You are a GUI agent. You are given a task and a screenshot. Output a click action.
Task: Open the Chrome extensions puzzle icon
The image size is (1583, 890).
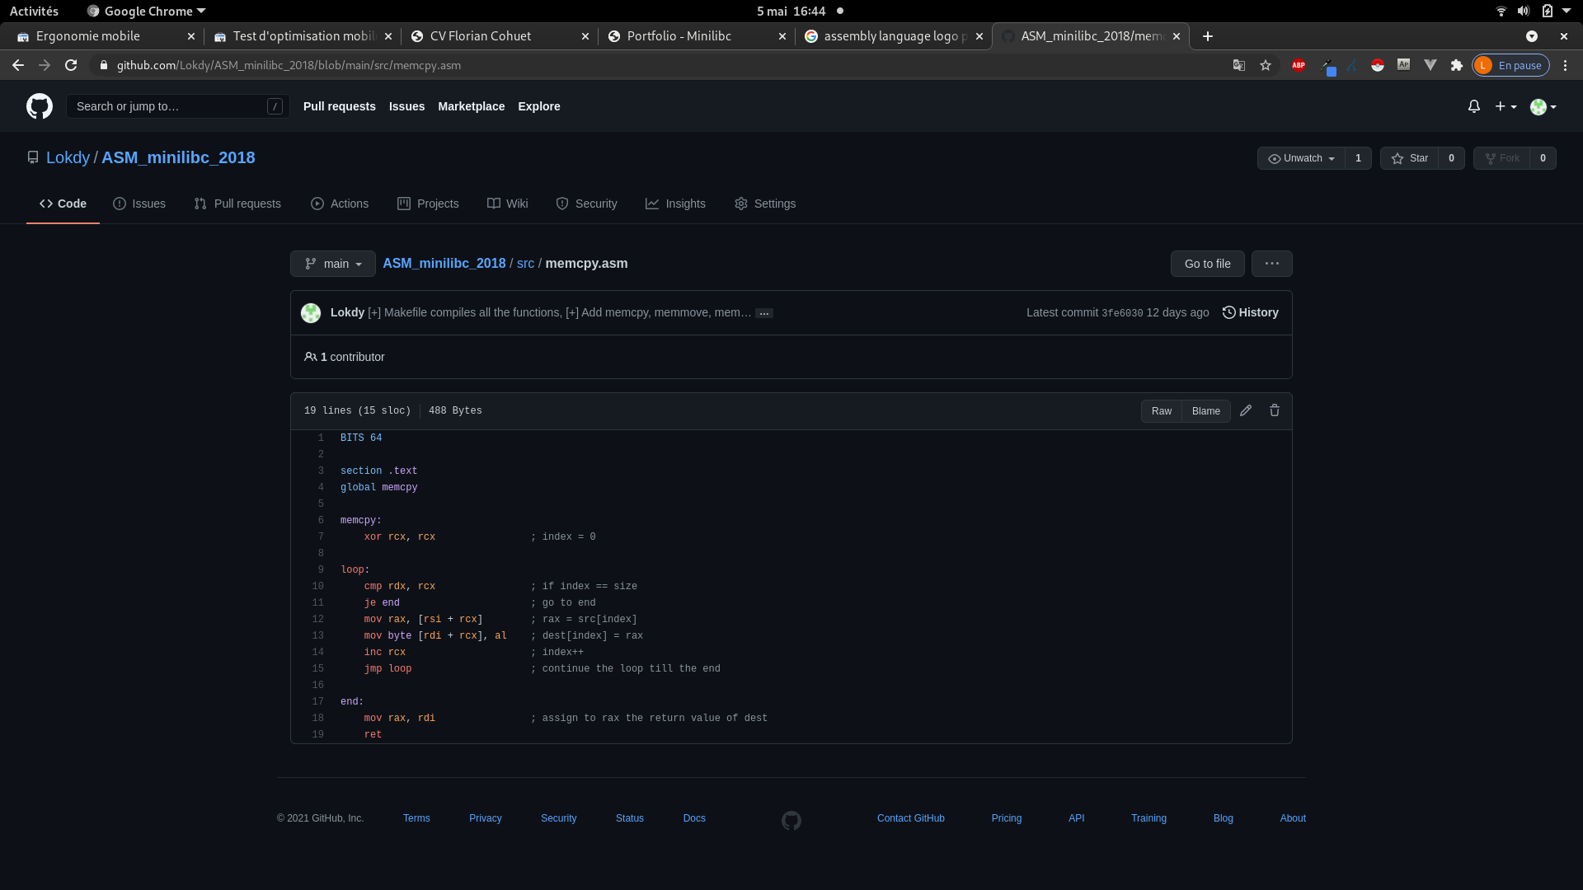pyautogui.click(x=1457, y=65)
